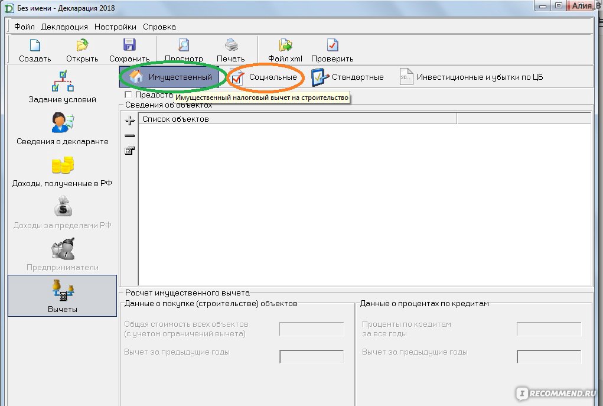The height and width of the screenshot is (406, 603).
Task: Open Сведения о декларанте section
Action: coord(62,128)
